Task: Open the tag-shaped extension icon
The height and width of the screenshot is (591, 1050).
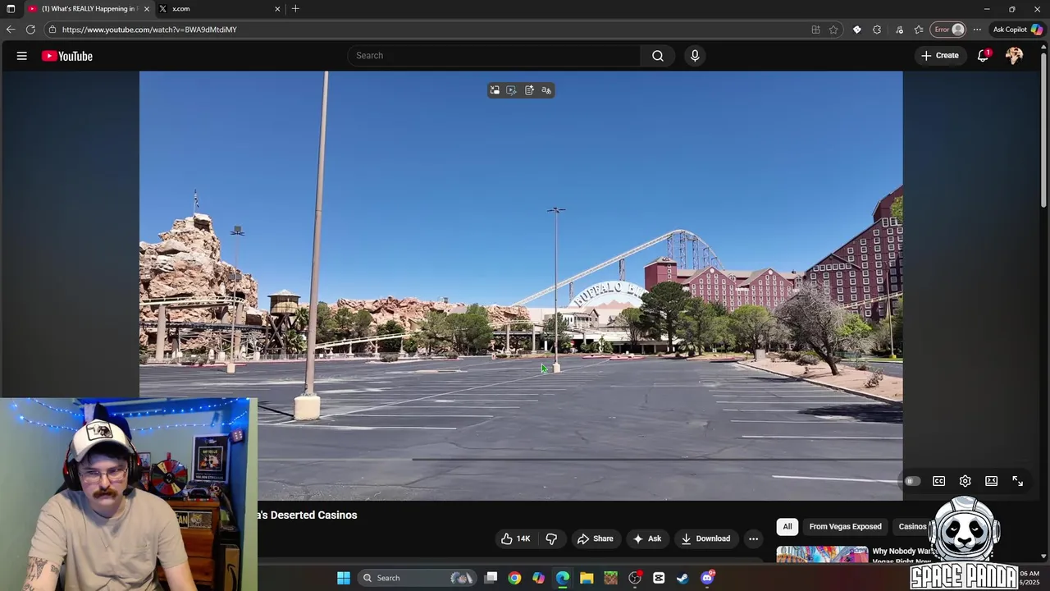Action: click(x=857, y=30)
